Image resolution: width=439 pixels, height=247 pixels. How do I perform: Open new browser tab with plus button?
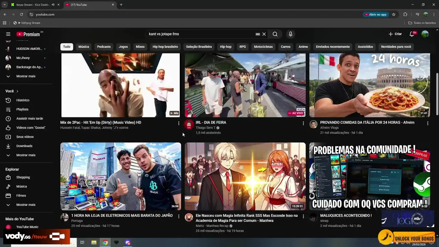(x=121, y=5)
